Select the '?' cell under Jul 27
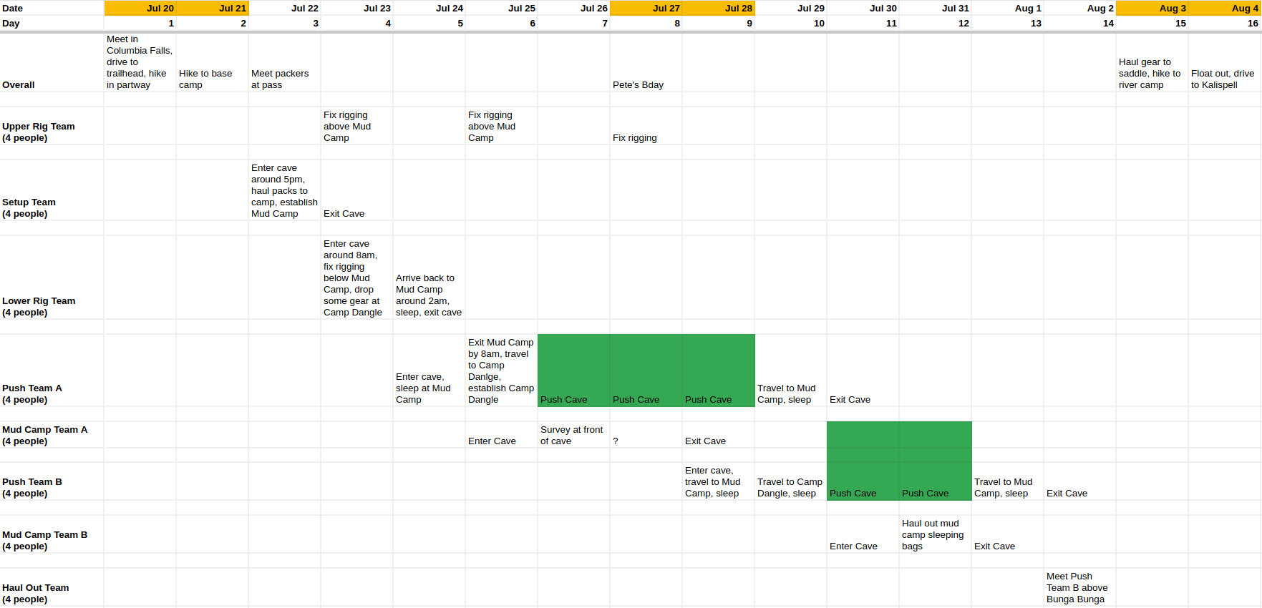 point(646,435)
